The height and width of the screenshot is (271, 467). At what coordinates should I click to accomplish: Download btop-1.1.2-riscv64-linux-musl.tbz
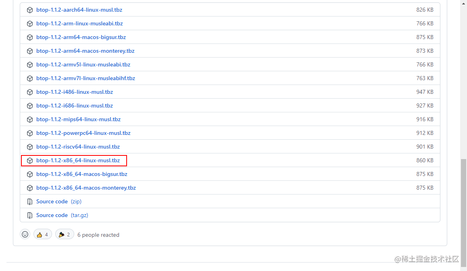click(78, 147)
